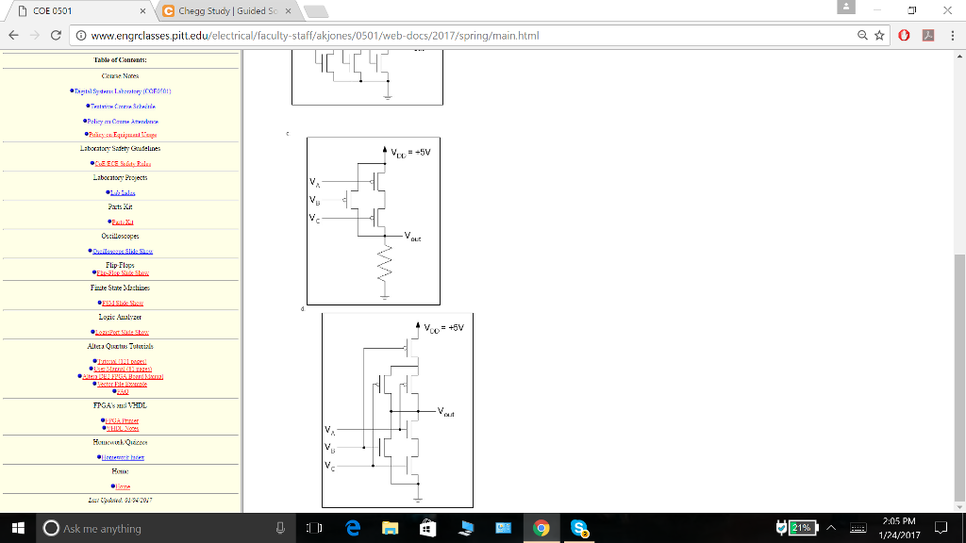966x543 pixels.
Task: Open the Lab Index link
Action: point(123,192)
